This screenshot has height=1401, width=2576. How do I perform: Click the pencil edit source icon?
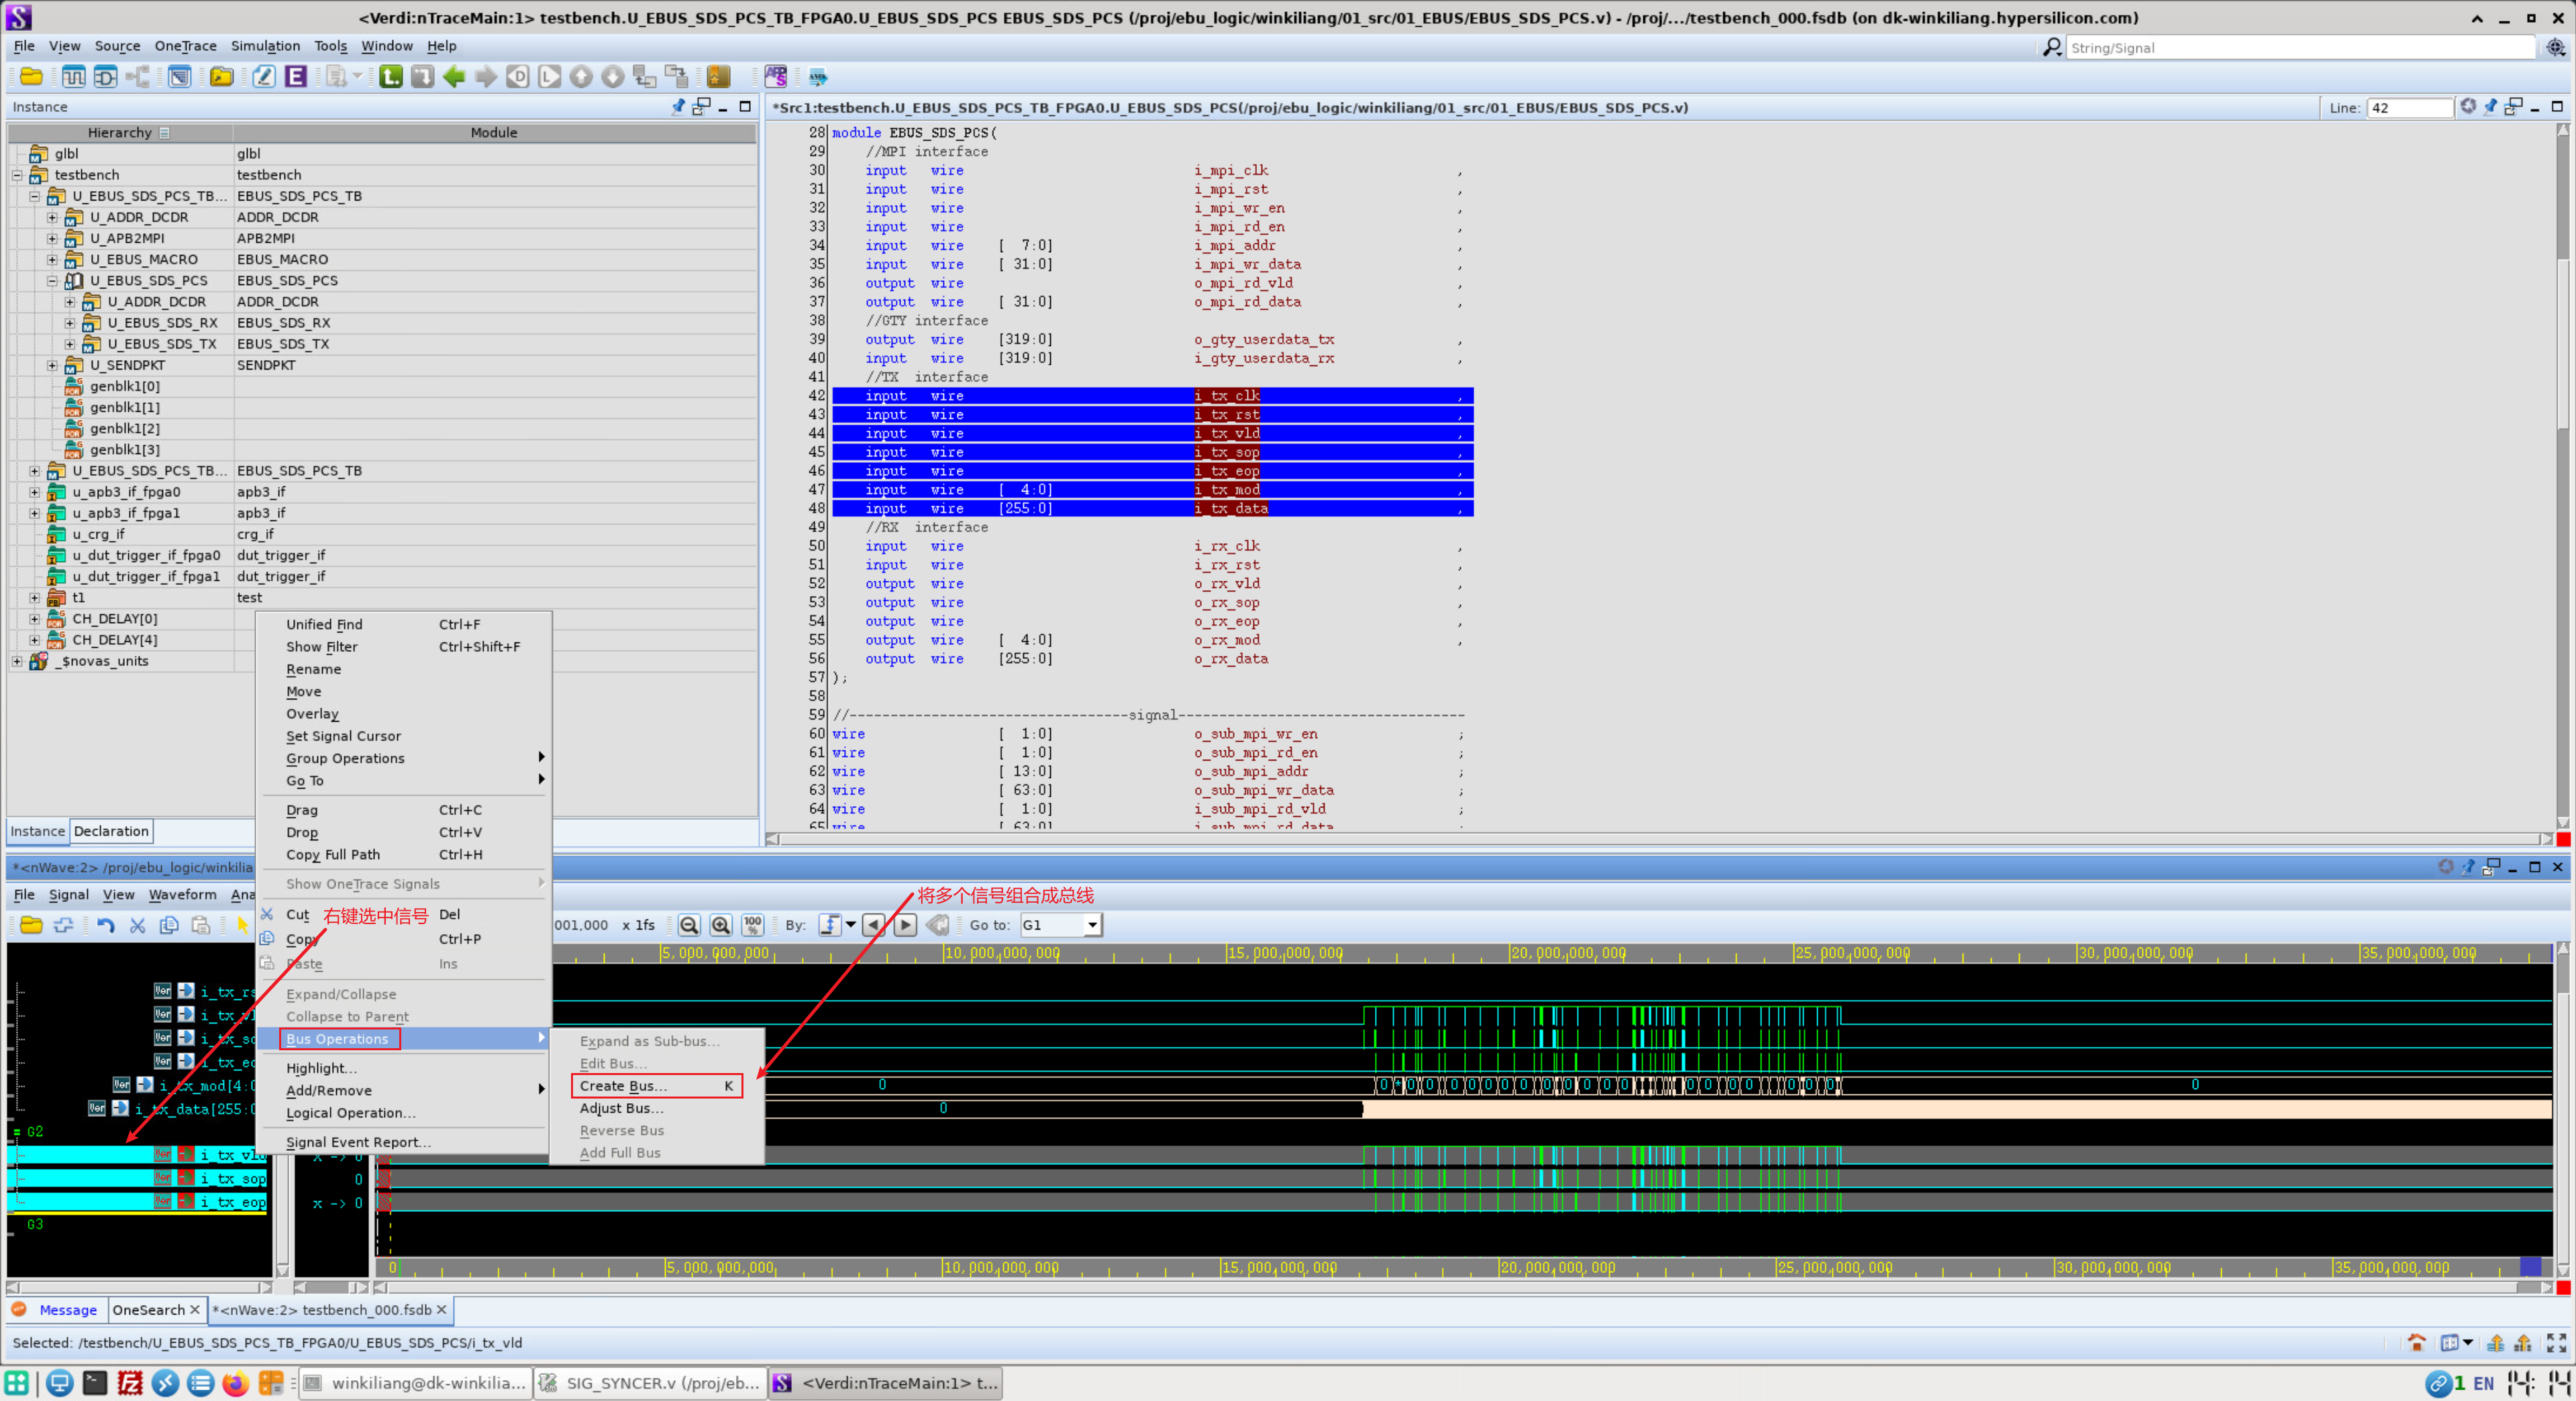coord(263,77)
